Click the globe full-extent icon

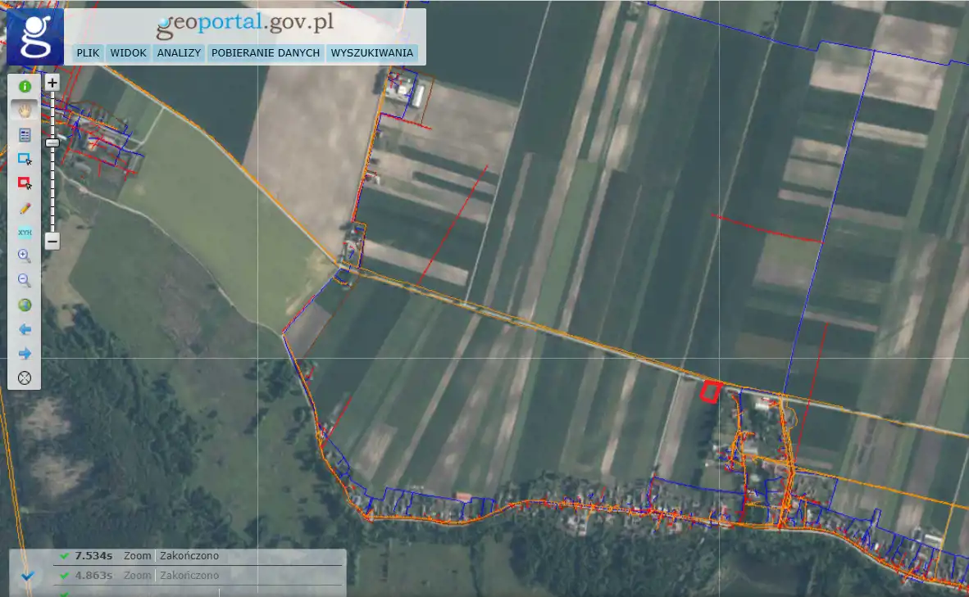tap(25, 305)
